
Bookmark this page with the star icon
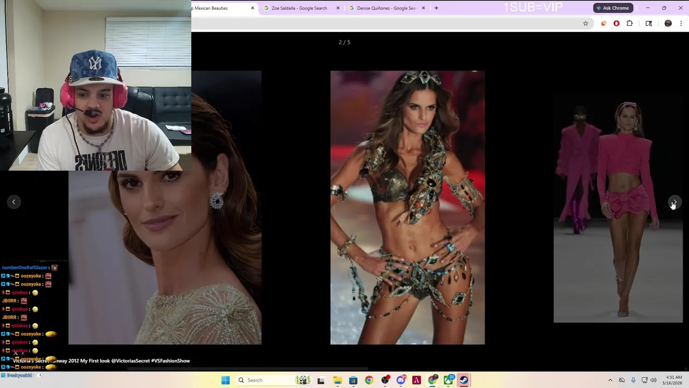586,23
